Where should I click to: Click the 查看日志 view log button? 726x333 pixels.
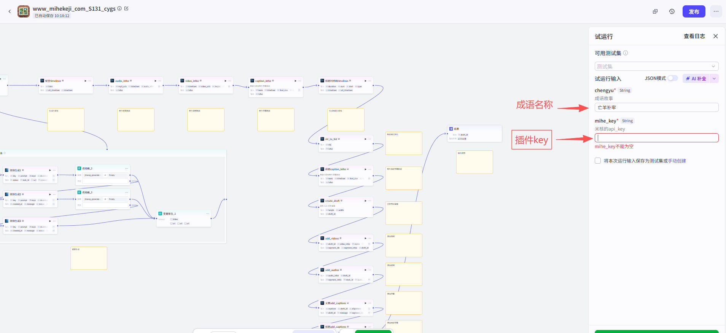[694, 36]
